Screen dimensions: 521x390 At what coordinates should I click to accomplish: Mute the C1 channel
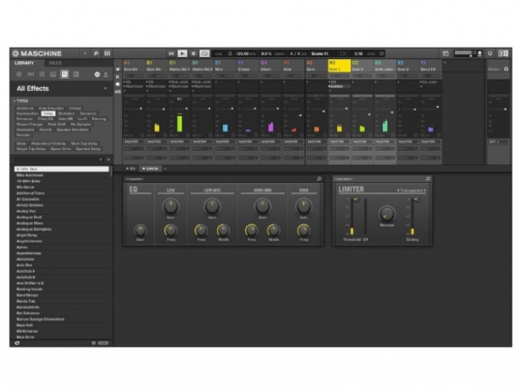(174, 135)
